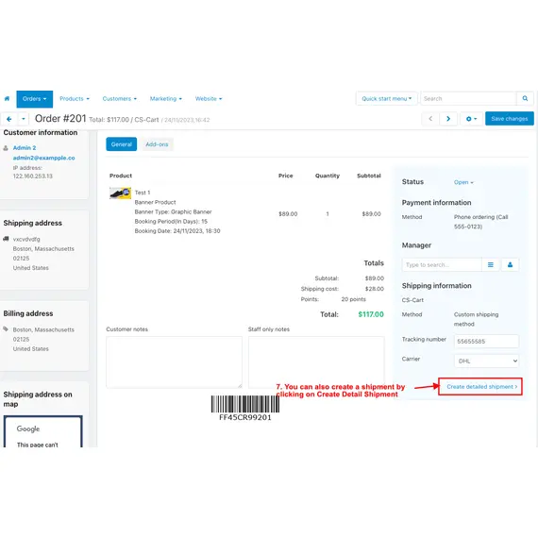The image size is (538, 538).
Task: Click the $117.00 green total amount
Action: coord(371,314)
